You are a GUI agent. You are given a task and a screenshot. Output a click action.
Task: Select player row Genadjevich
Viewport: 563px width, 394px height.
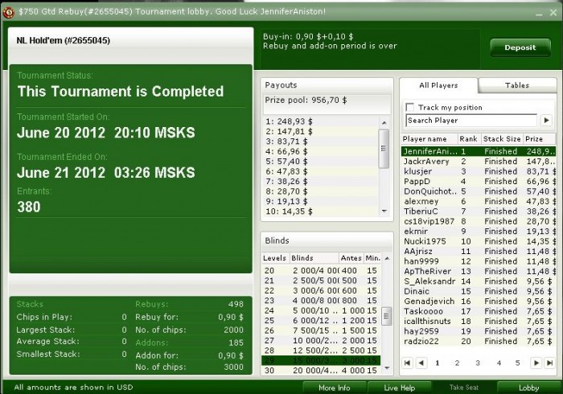479,301
